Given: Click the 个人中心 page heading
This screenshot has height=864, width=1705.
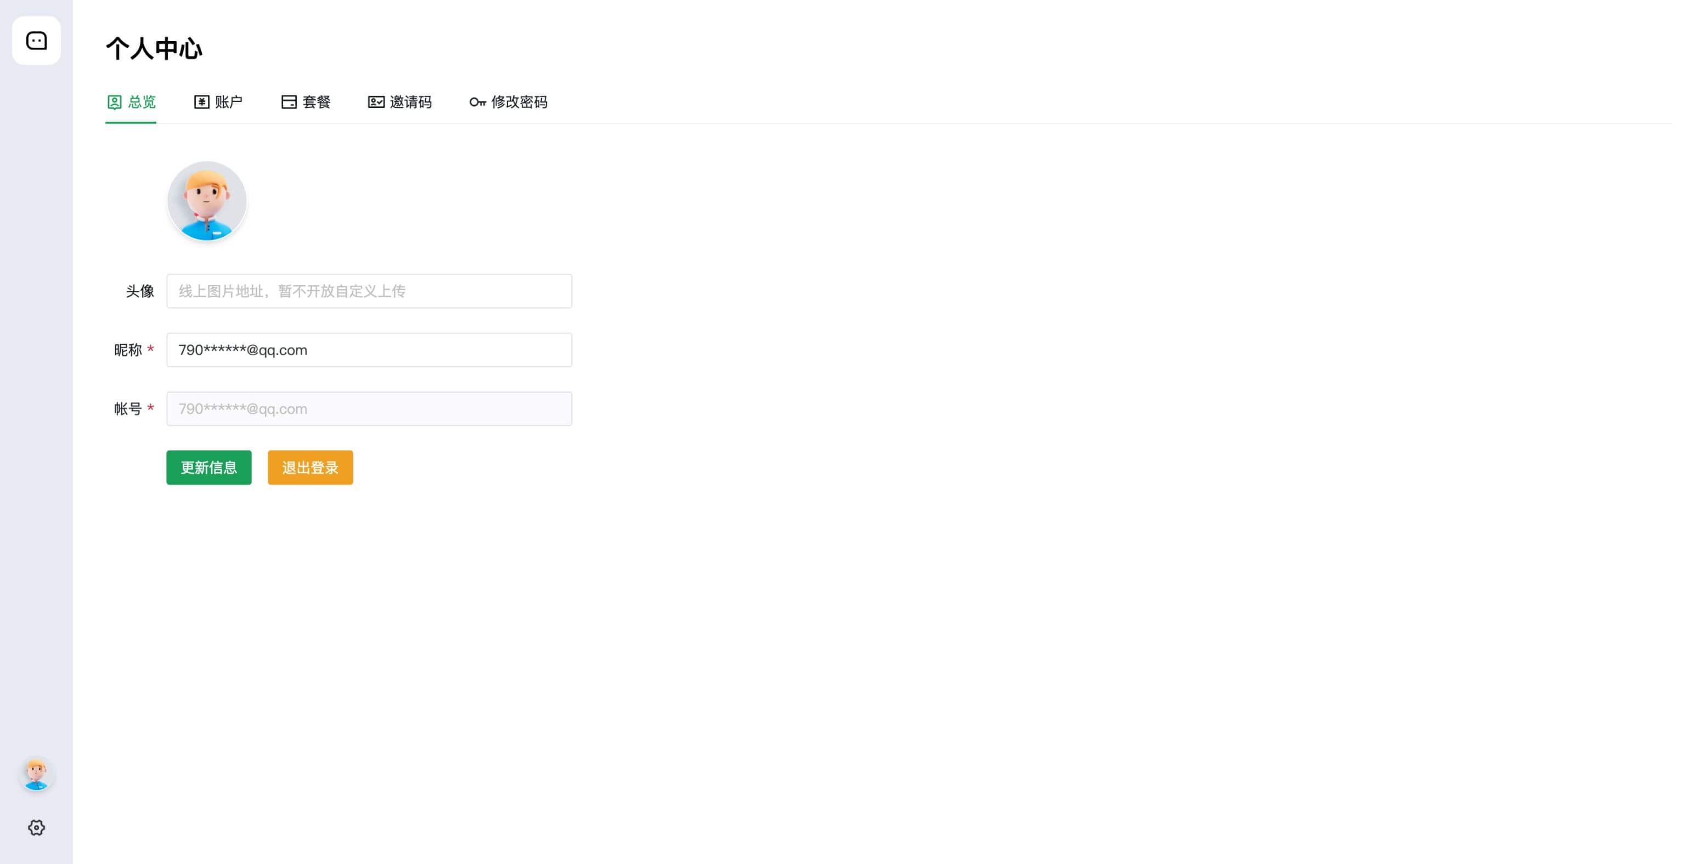Looking at the screenshot, I should [154, 48].
